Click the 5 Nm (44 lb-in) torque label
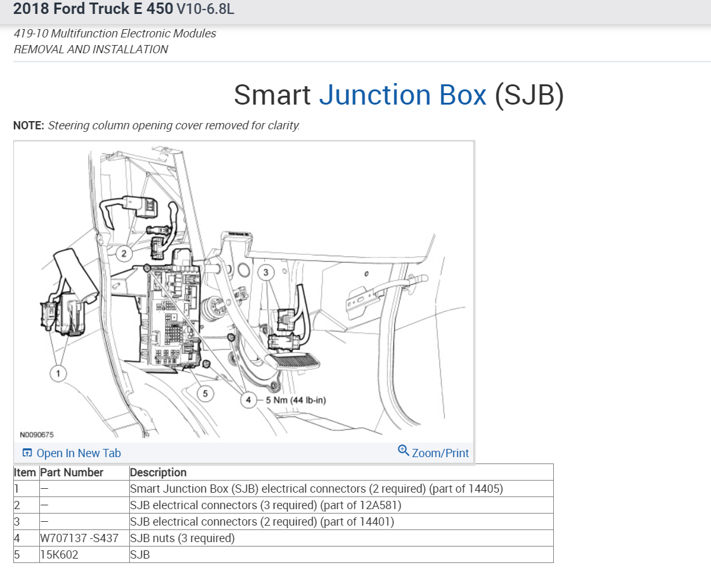The height and width of the screenshot is (570, 711). [296, 400]
